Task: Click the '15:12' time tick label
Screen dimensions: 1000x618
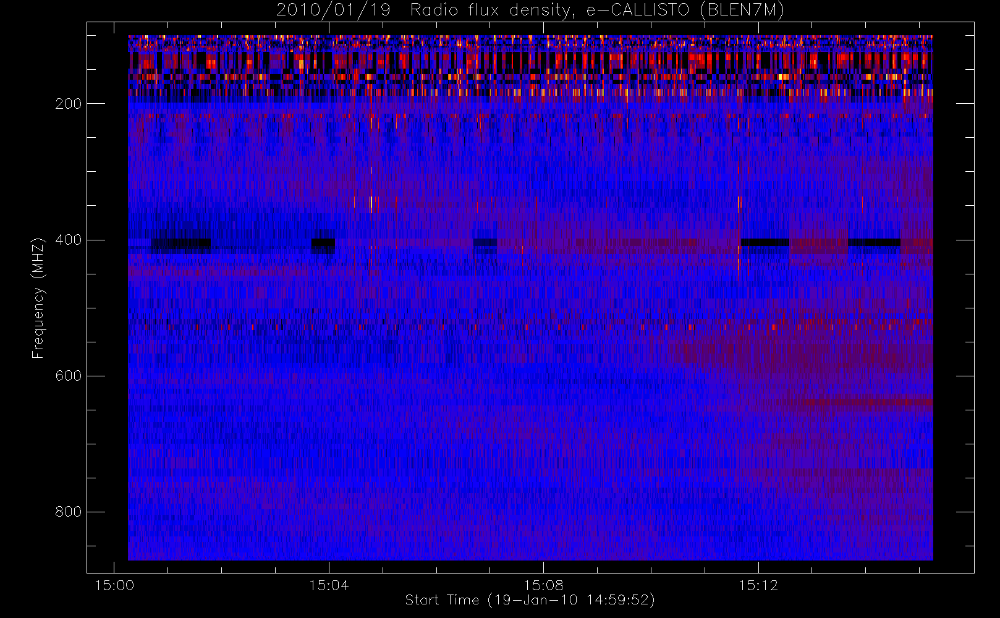Action: tap(758, 585)
